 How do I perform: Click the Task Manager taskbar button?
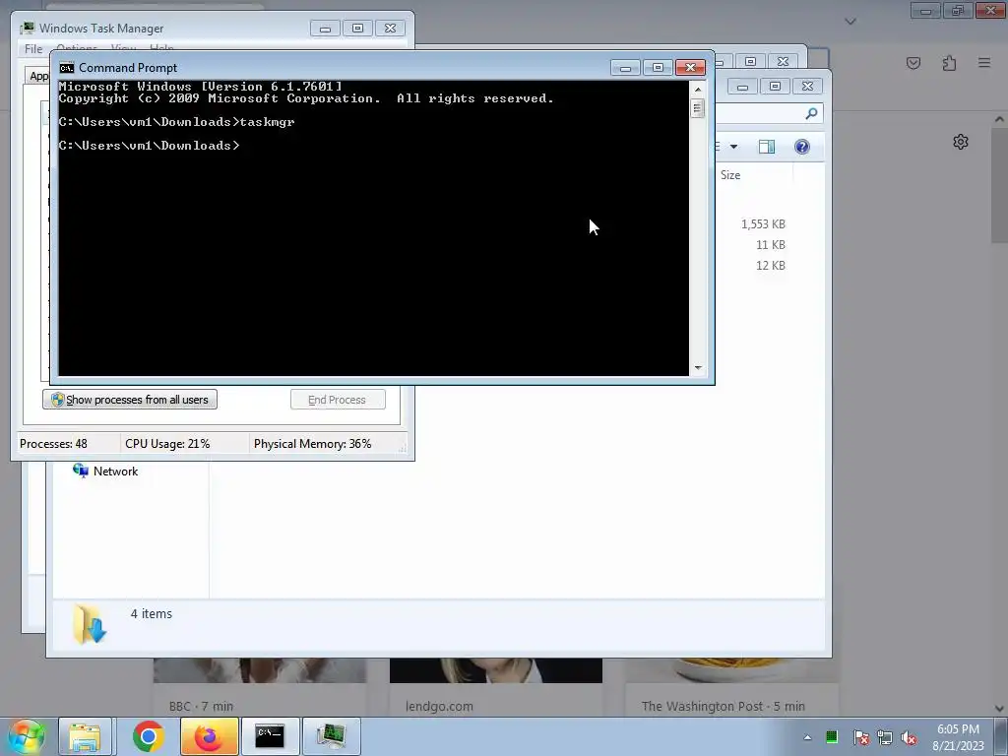pyautogui.click(x=331, y=736)
